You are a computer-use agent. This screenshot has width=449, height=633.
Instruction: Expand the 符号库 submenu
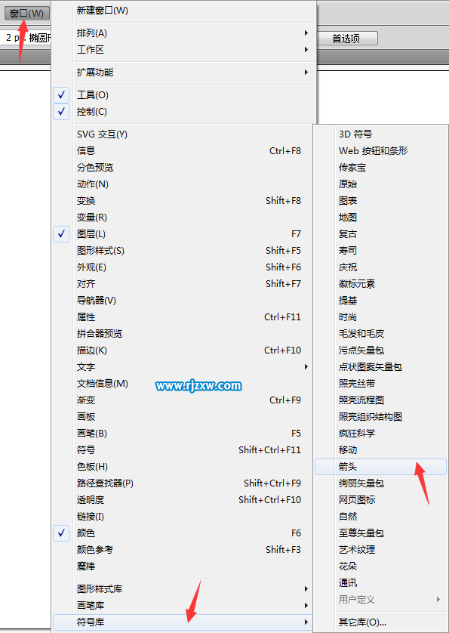click(x=183, y=622)
